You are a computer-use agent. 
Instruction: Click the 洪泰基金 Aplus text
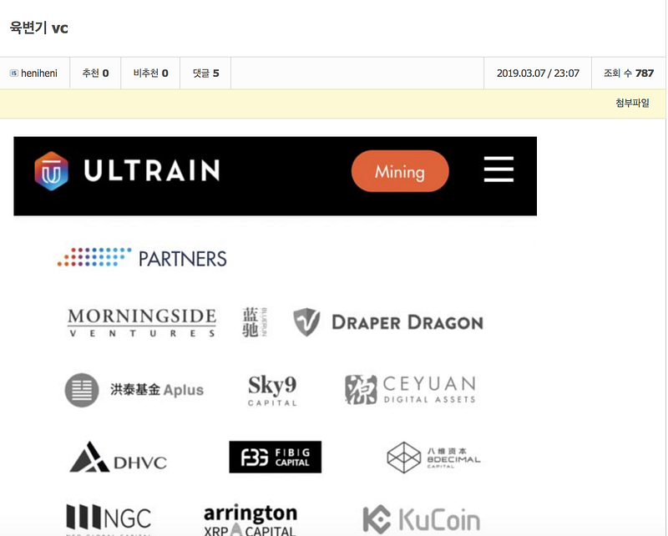157,389
